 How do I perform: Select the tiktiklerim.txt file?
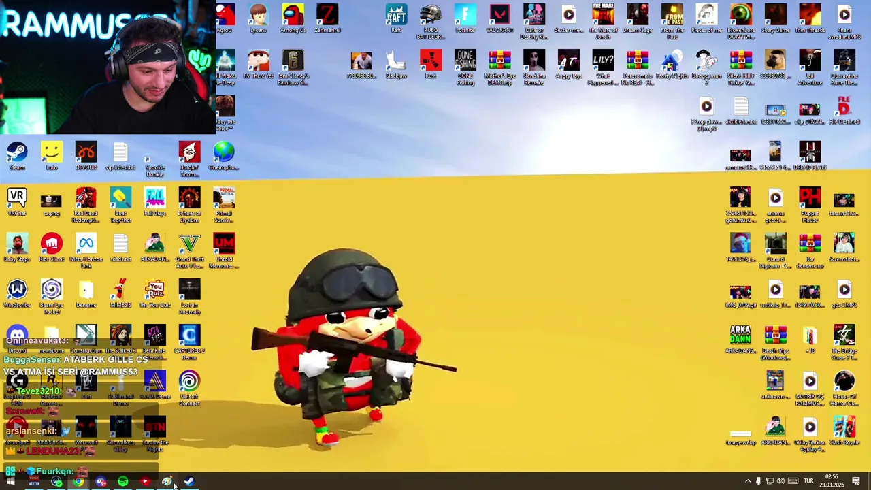741,110
